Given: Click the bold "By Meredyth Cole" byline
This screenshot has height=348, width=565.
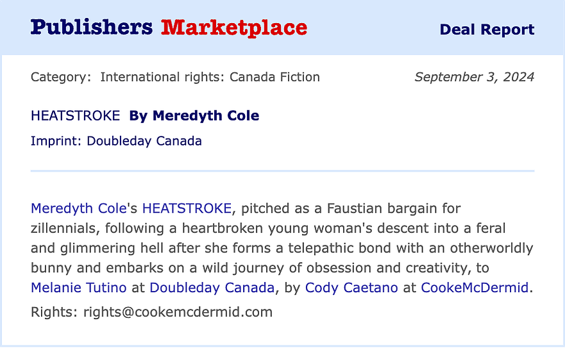Looking at the screenshot, I should (x=194, y=115).
